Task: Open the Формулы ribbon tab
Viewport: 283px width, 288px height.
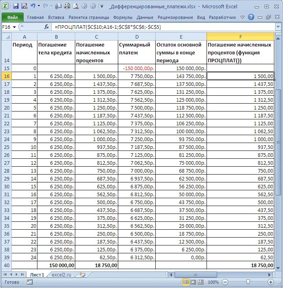Action: tap(123, 17)
